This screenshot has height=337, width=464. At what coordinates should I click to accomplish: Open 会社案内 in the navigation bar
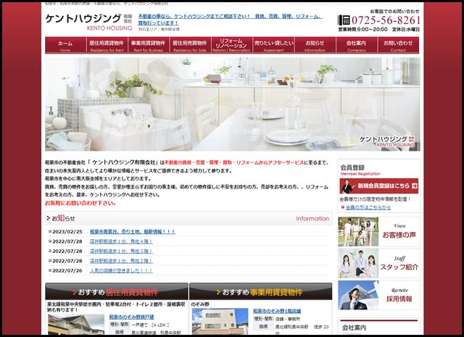point(357,45)
